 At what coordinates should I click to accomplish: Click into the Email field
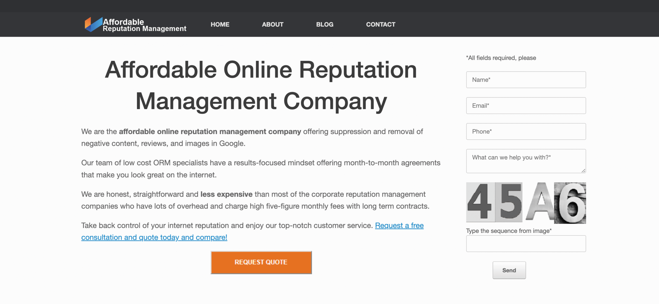[526, 106]
